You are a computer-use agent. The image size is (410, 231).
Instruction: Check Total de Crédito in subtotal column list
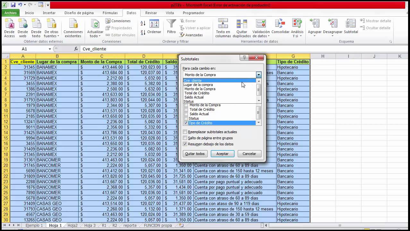coord(186,109)
